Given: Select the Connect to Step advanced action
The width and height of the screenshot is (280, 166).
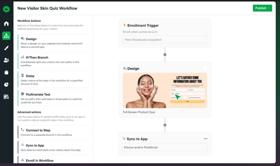Looking at the screenshot, I should click(53, 132).
